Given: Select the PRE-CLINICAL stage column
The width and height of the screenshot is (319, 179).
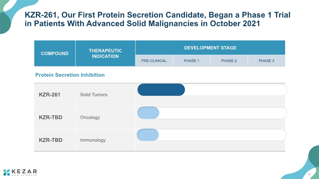Looking at the screenshot, I should pos(154,61).
